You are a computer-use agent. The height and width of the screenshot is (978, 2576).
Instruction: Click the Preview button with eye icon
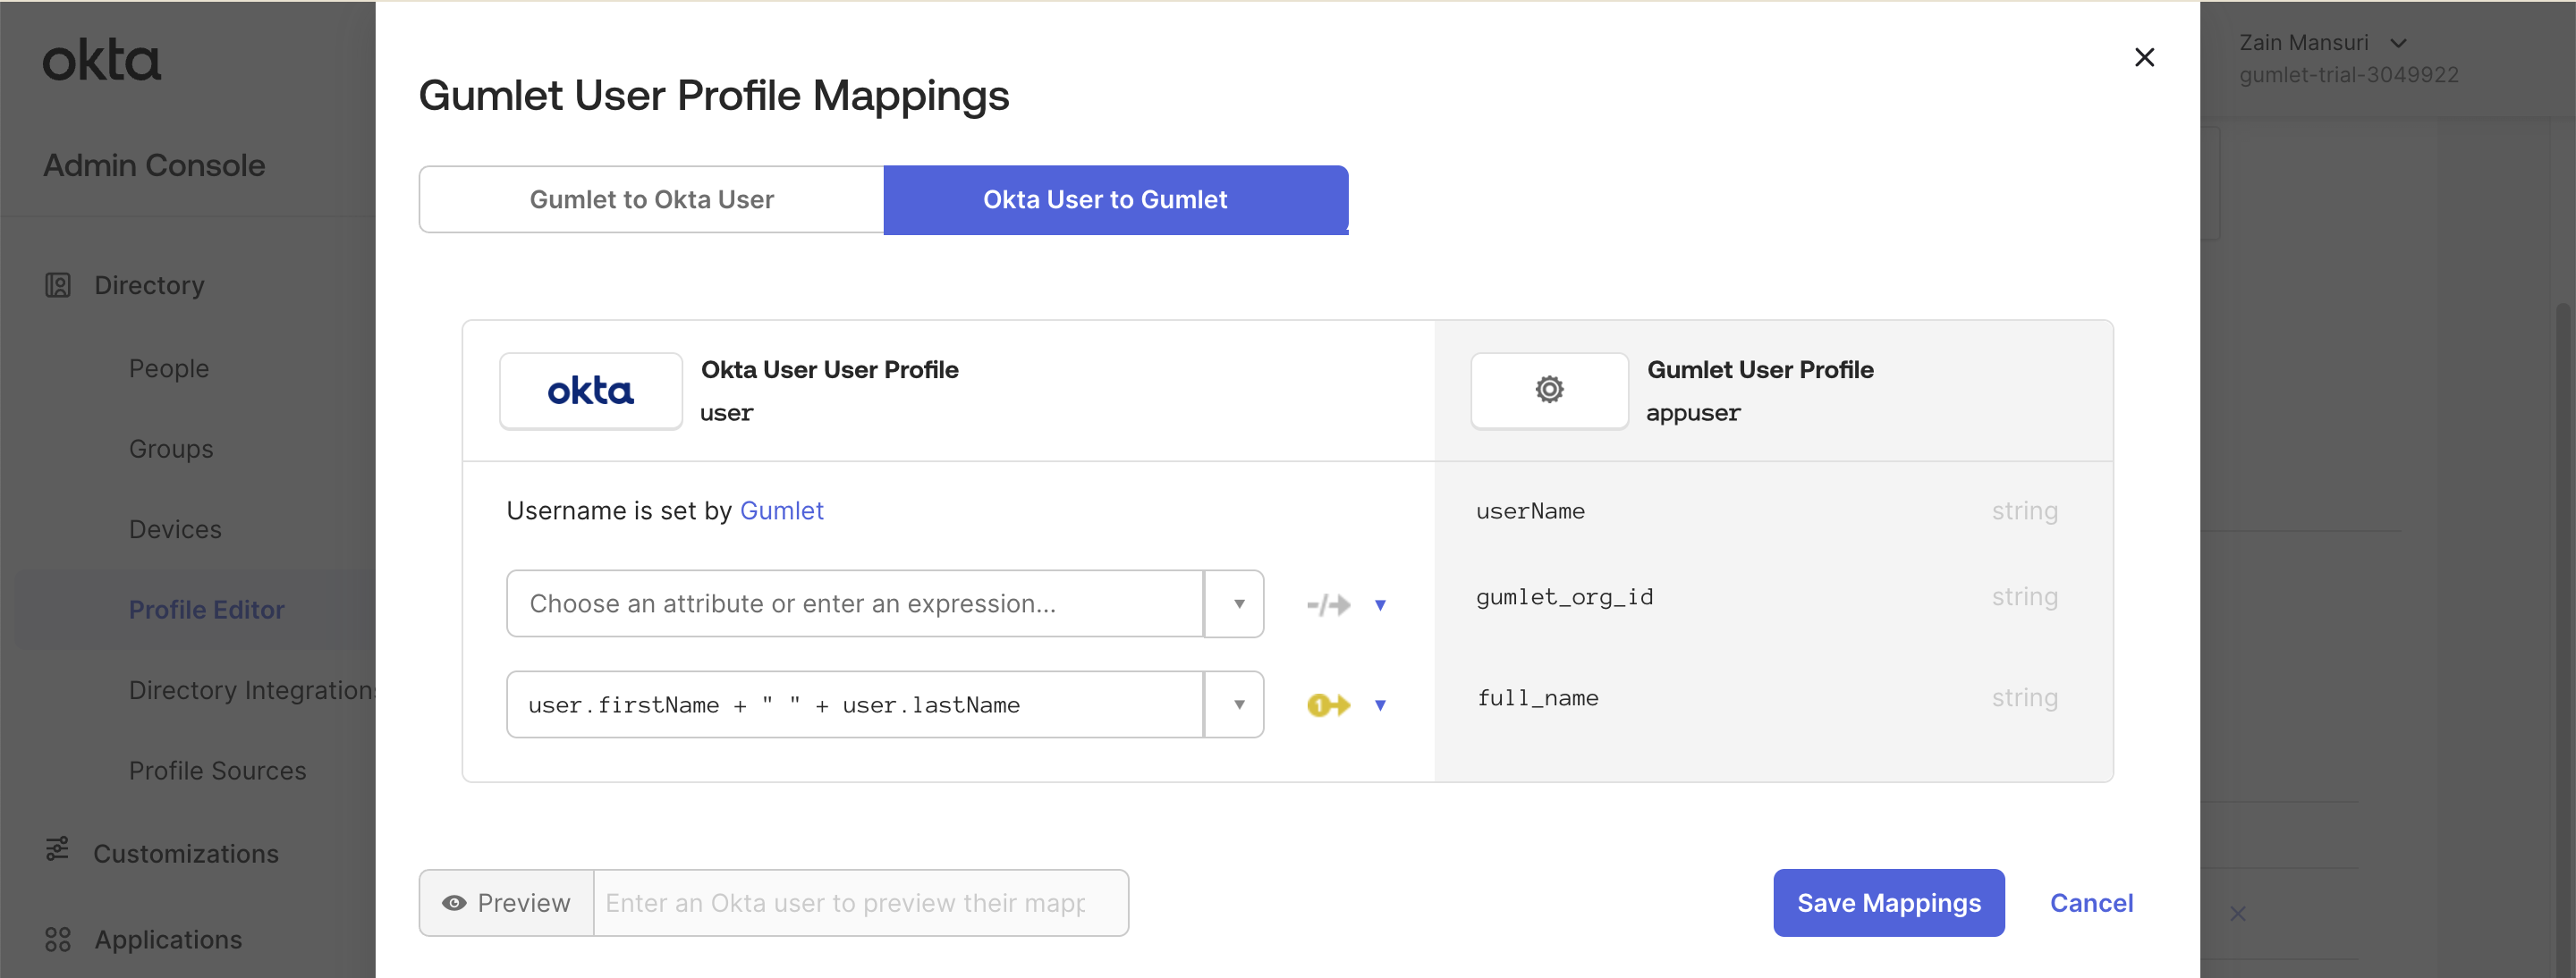(x=507, y=903)
